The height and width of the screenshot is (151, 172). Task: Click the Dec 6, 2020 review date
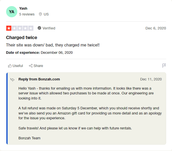coord(155,28)
